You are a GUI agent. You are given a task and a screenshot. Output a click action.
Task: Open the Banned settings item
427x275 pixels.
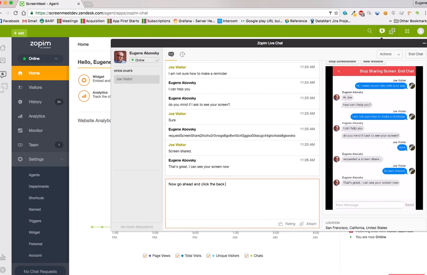coord(34,210)
